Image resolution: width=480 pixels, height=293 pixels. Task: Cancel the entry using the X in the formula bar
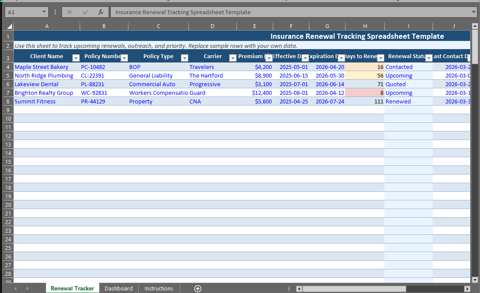[x=69, y=12]
